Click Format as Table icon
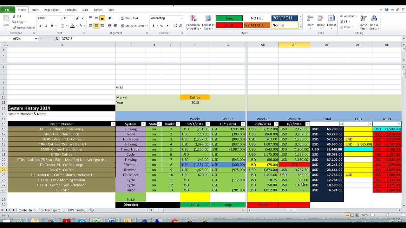 click(208, 18)
